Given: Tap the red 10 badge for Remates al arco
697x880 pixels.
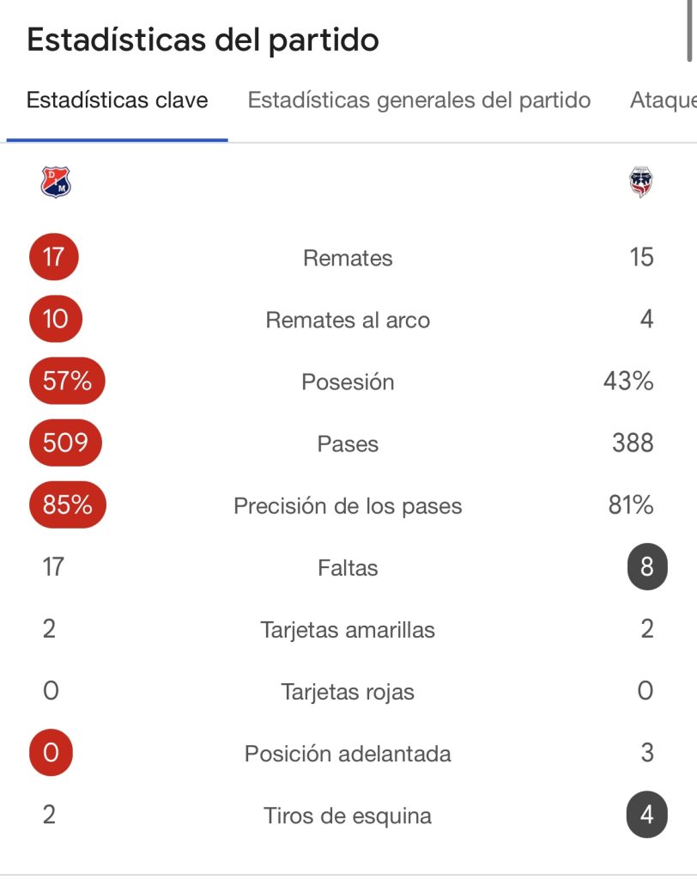Looking at the screenshot, I should [x=55, y=320].
